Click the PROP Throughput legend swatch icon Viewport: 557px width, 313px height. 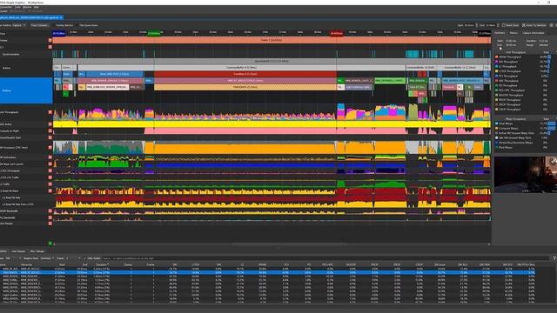pos(497,100)
